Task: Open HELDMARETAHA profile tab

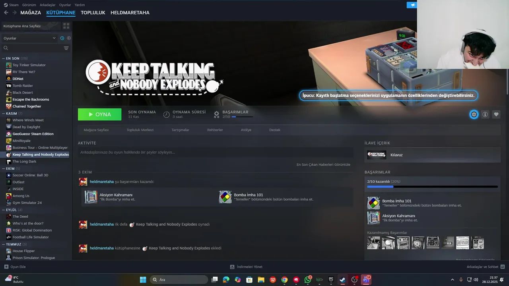Action: click(x=130, y=13)
